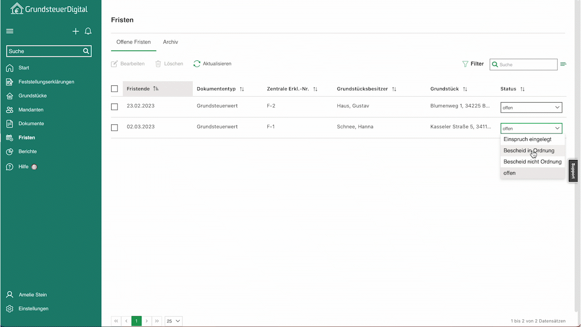Navigate to Grundstücke in sidebar
This screenshot has width=581, height=327.
[33, 96]
